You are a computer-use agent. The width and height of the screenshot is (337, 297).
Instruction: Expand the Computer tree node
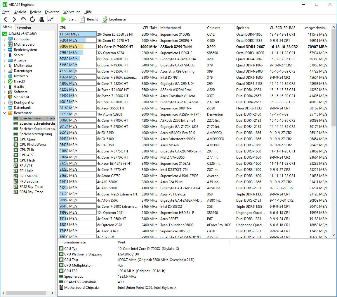[x=4, y=40]
